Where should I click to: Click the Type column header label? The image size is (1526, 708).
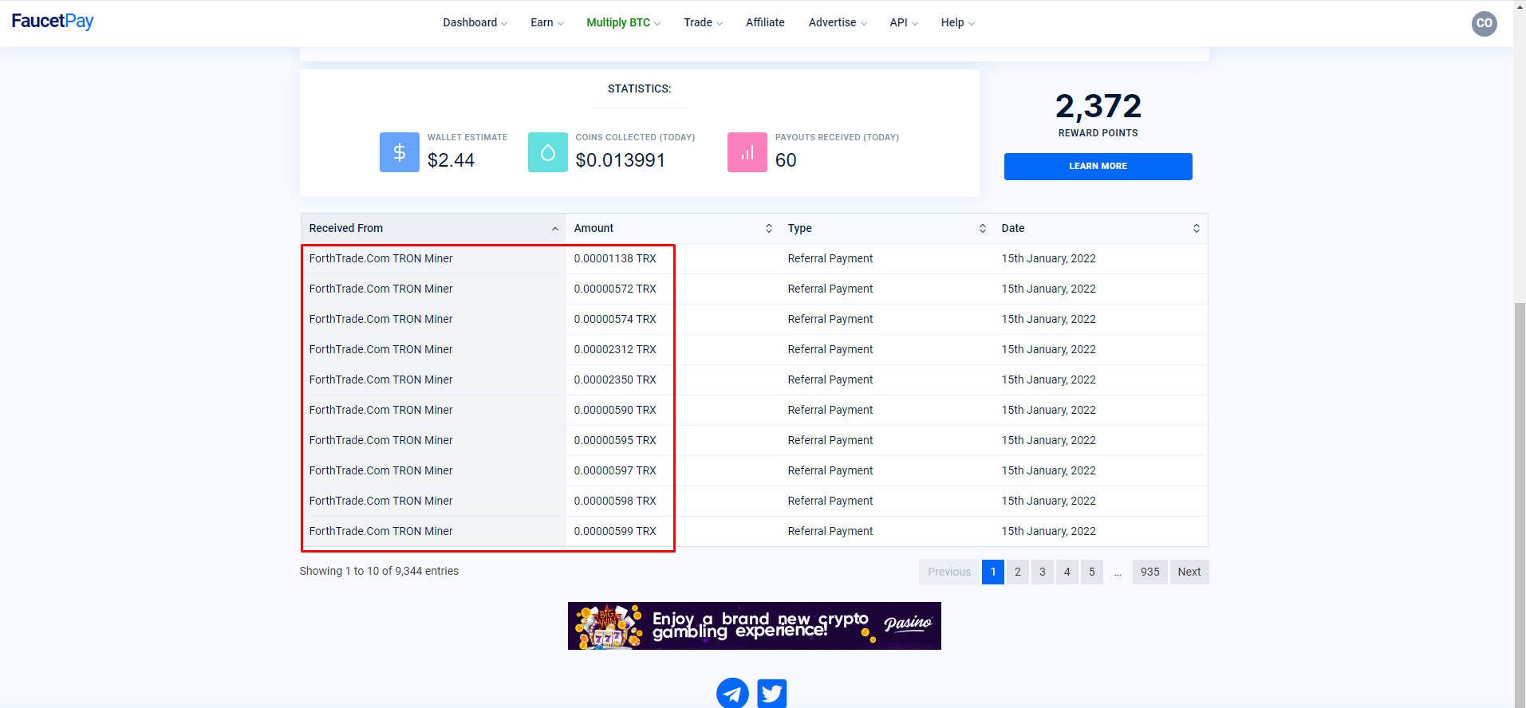(x=799, y=228)
